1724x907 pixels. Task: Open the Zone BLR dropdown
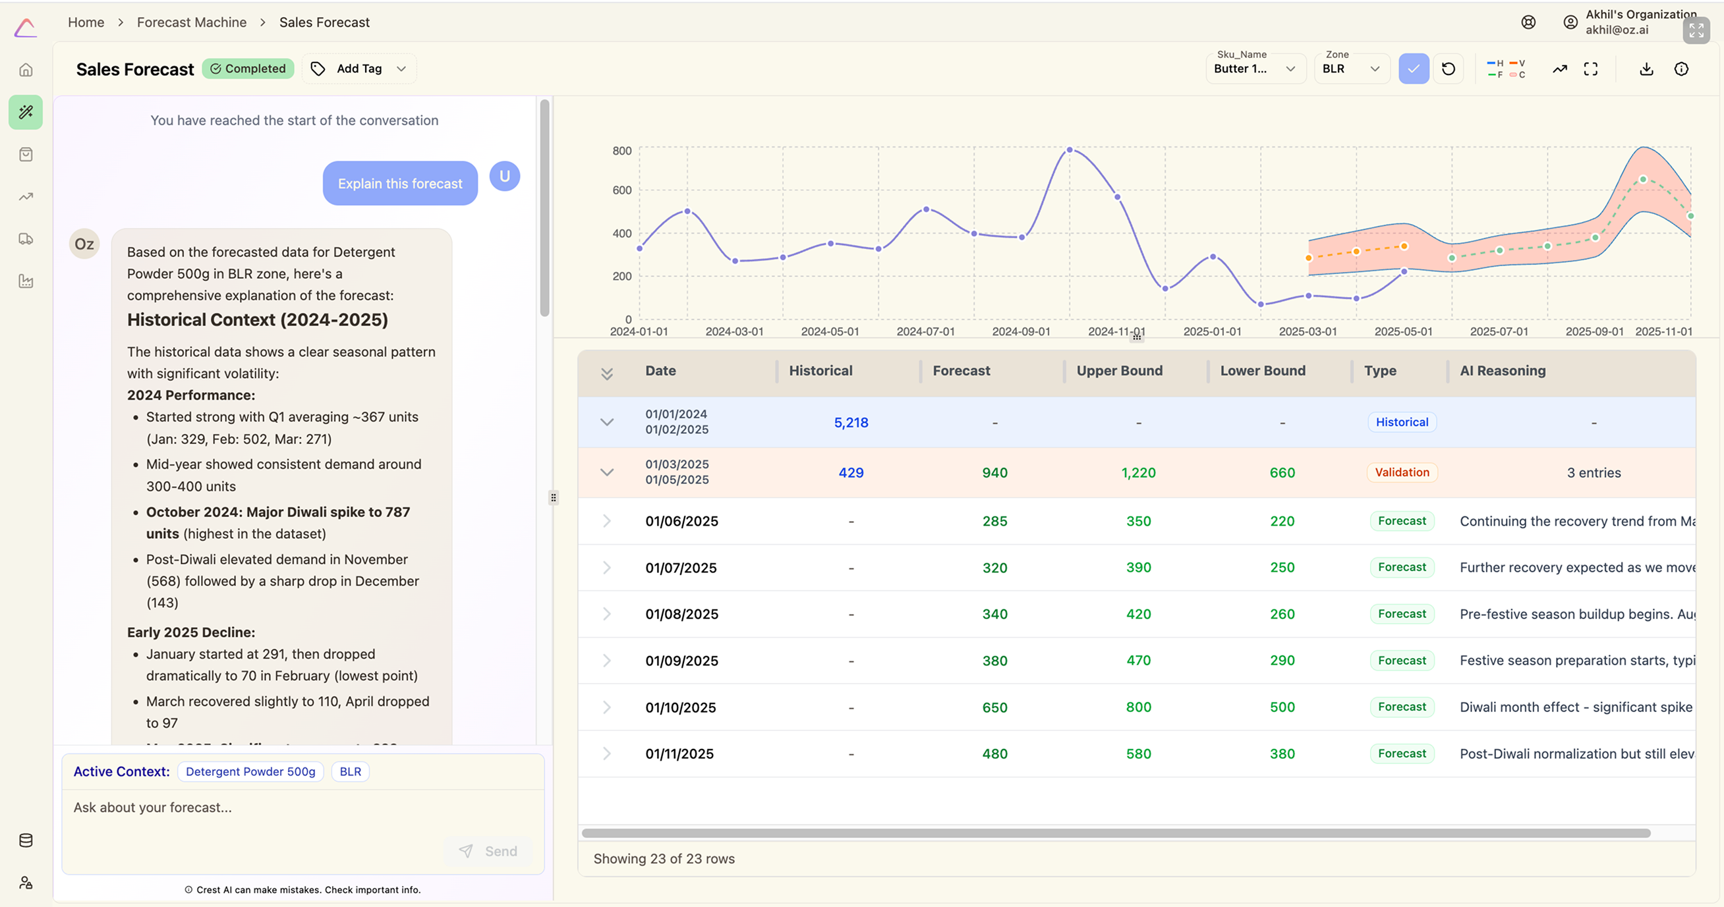click(1350, 69)
